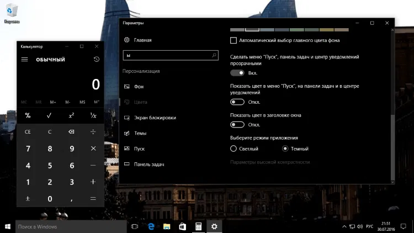Go to Экран блокировки section
Screen dimensions: 414x233
[155, 118]
